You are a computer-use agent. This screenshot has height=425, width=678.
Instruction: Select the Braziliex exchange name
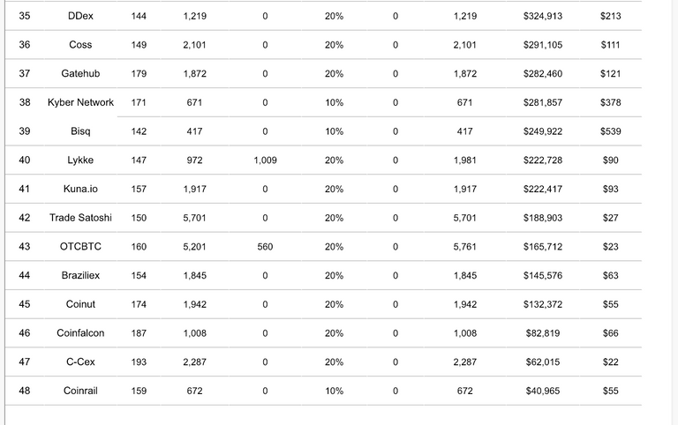click(x=80, y=275)
